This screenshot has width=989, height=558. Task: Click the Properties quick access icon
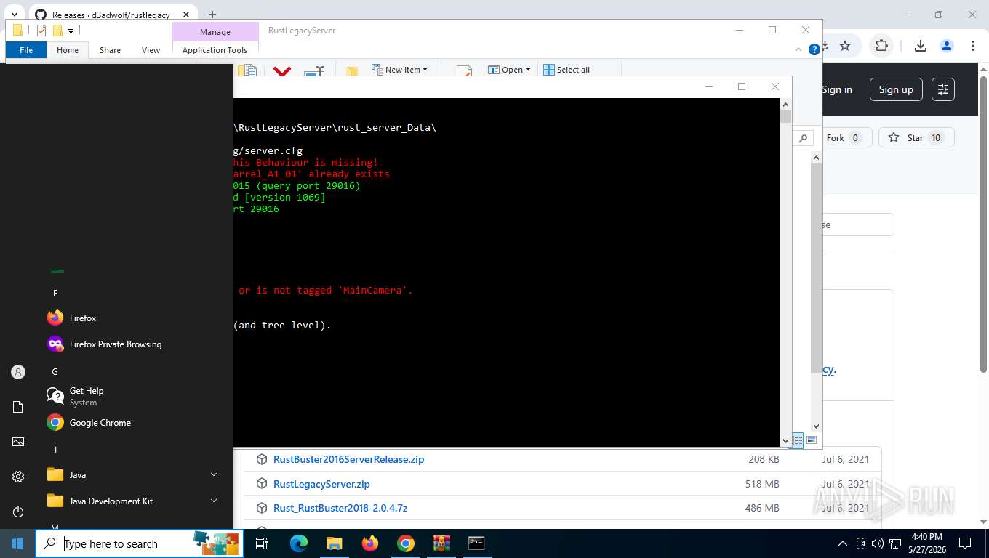(41, 31)
